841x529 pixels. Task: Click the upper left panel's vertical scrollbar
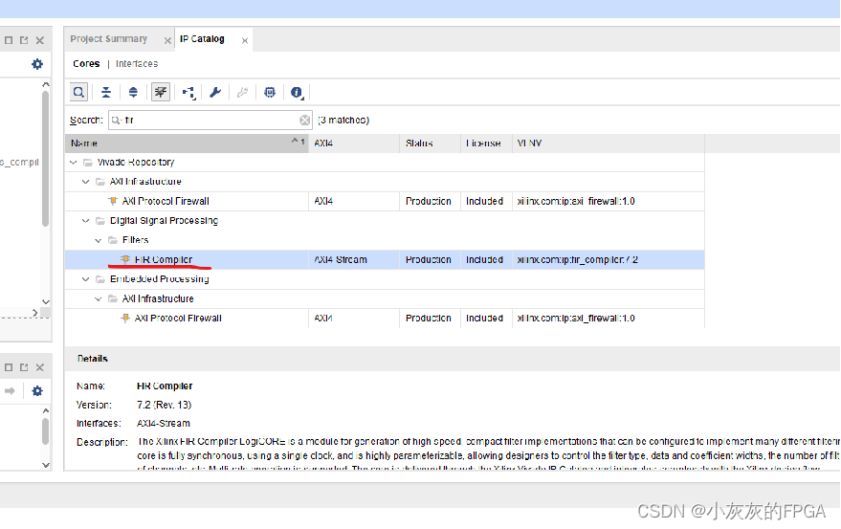(x=46, y=160)
